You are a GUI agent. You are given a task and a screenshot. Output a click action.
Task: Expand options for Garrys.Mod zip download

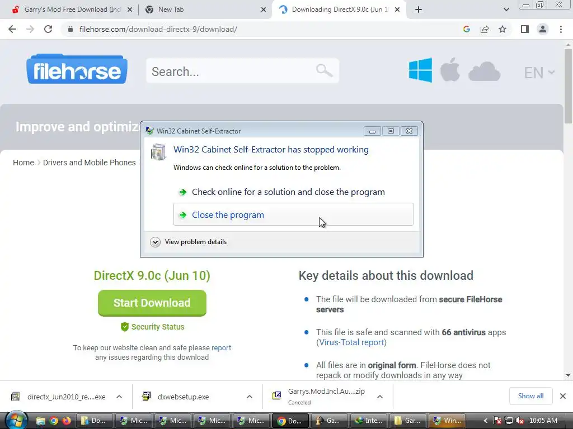pyautogui.click(x=380, y=397)
